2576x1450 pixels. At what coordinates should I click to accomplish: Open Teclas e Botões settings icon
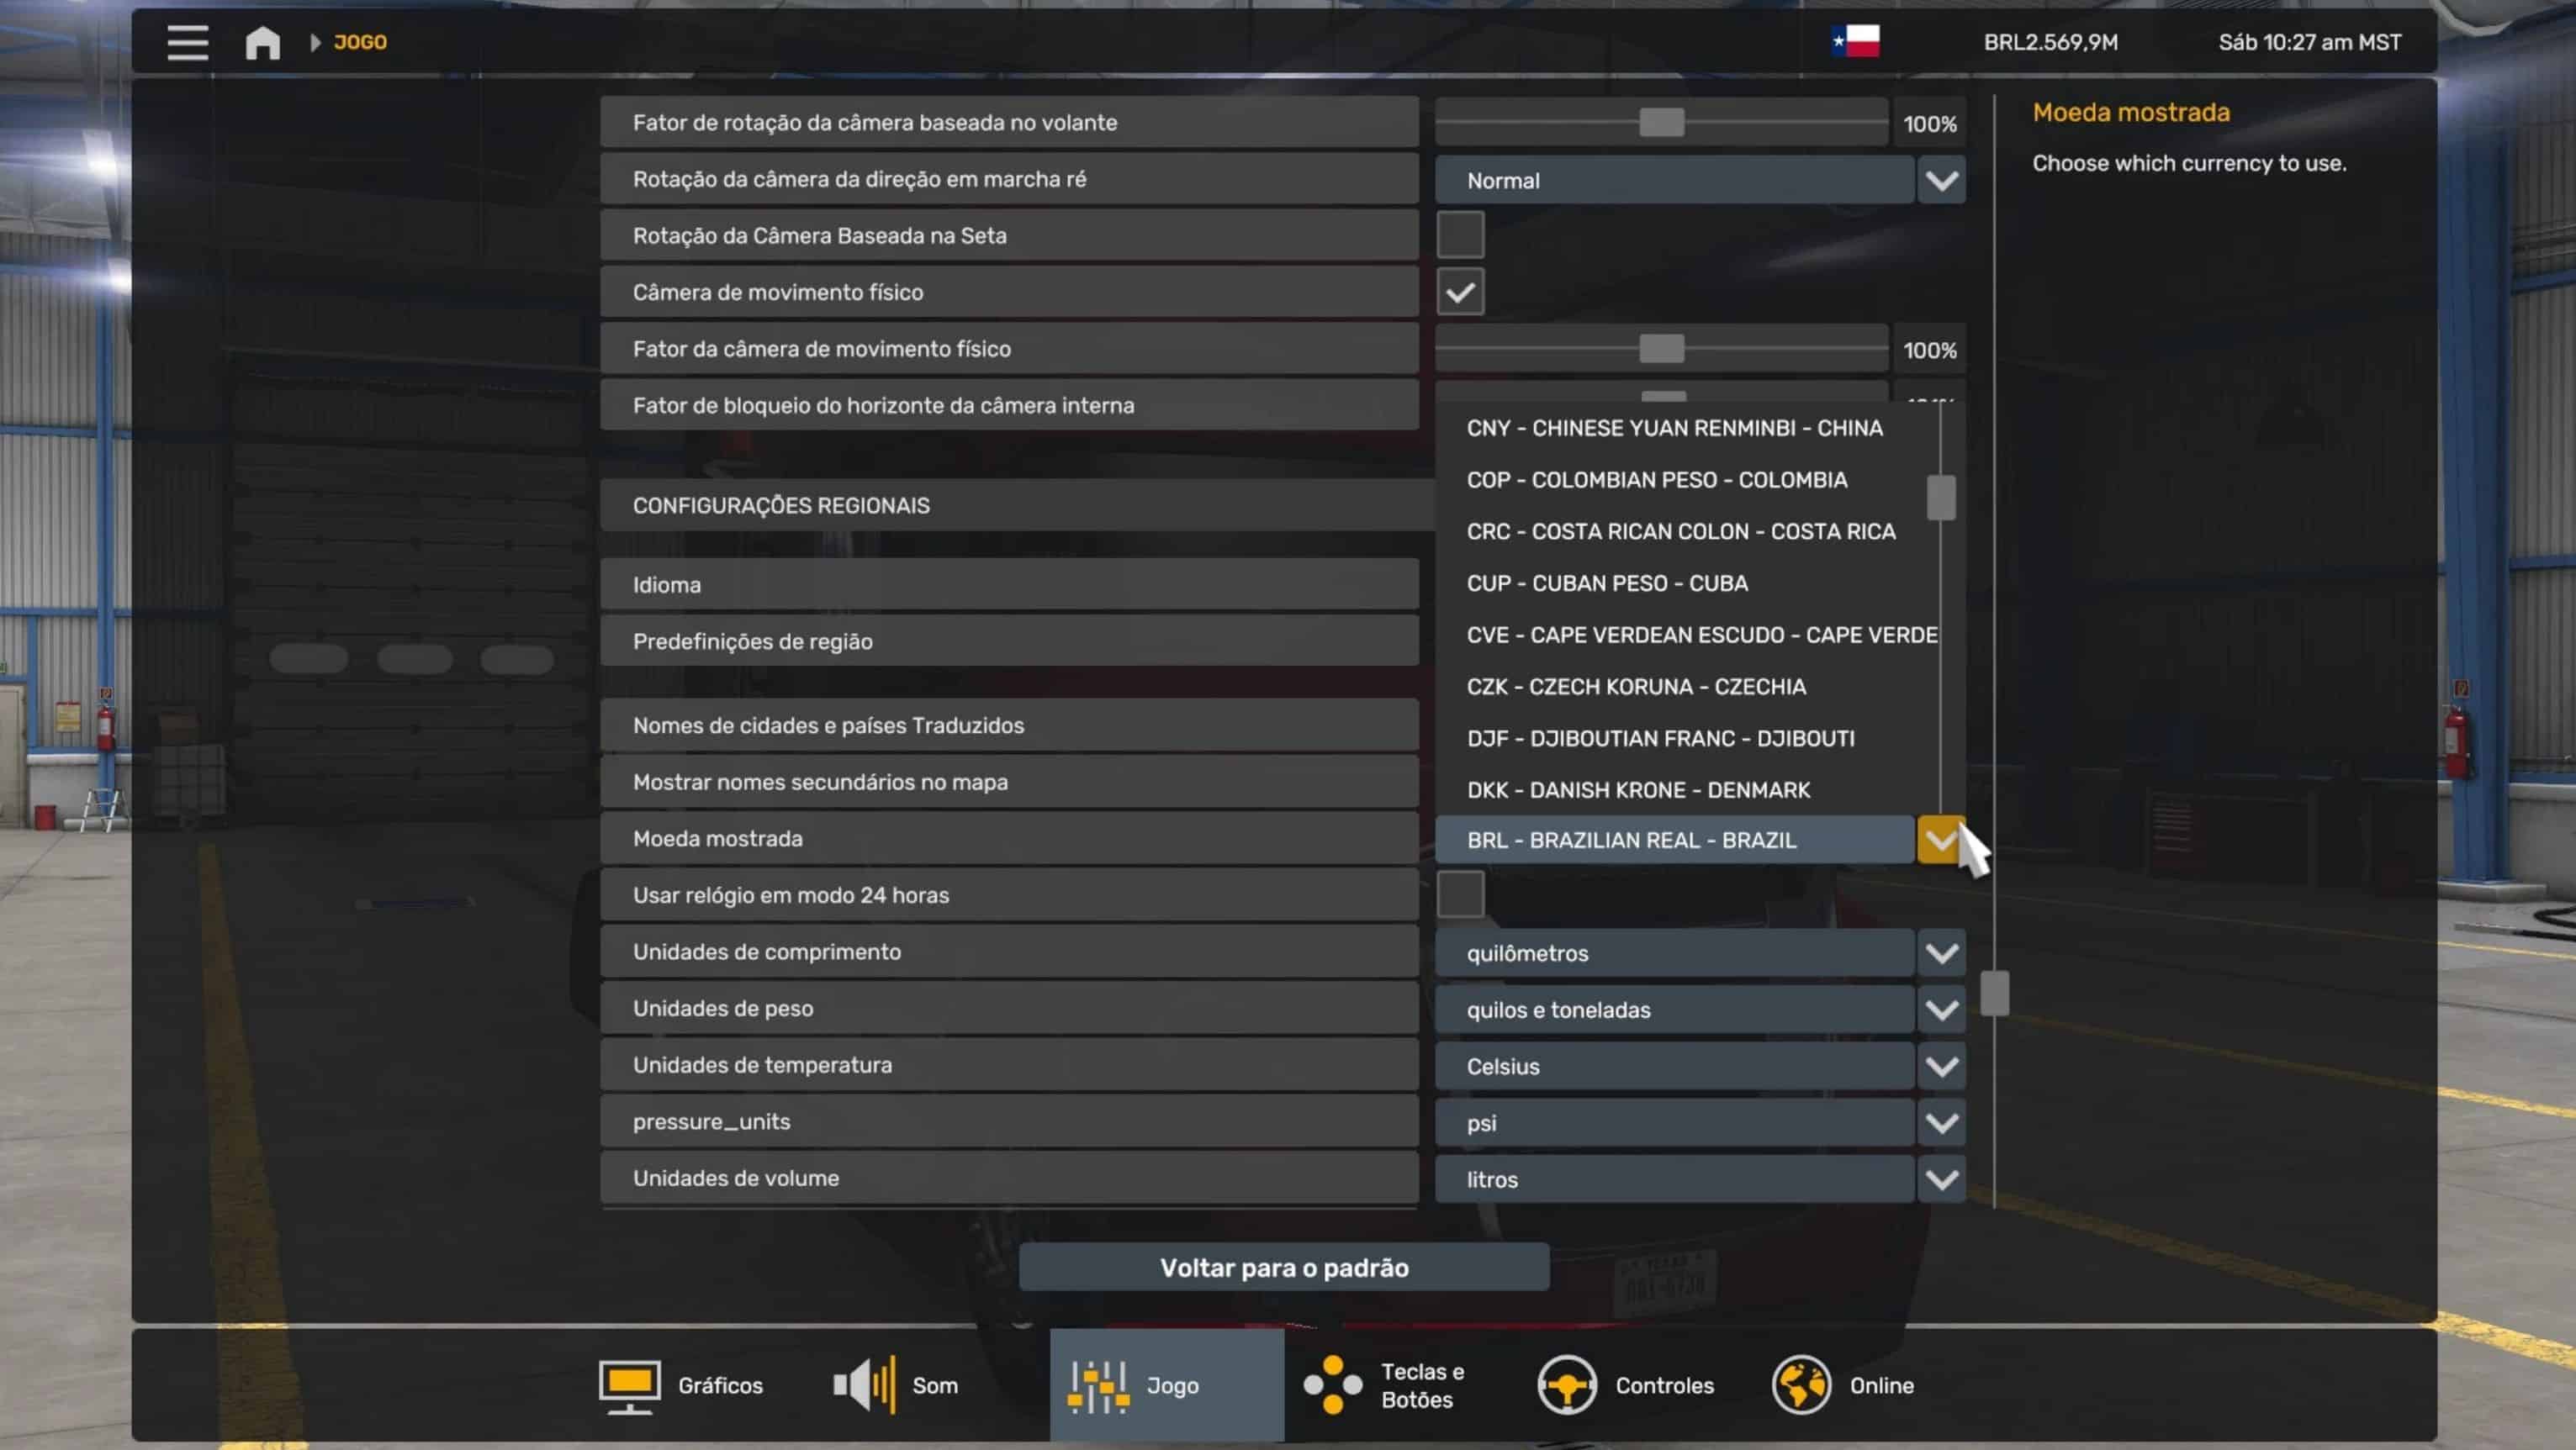(x=1332, y=1385)
